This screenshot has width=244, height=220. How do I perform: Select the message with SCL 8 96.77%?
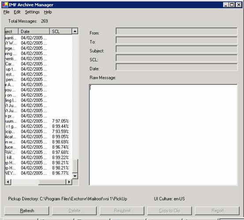[x=38, y=173]
